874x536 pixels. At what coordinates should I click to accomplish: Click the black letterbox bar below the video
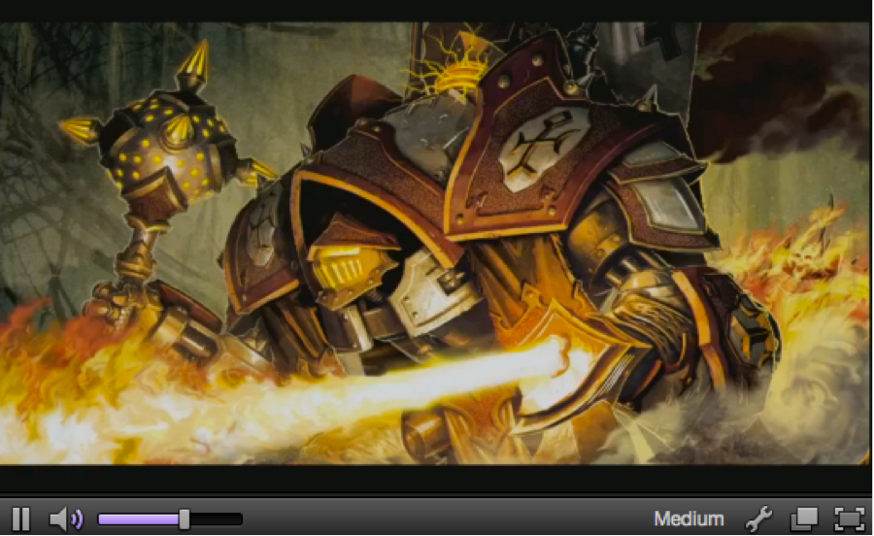[x=437, y=479]
